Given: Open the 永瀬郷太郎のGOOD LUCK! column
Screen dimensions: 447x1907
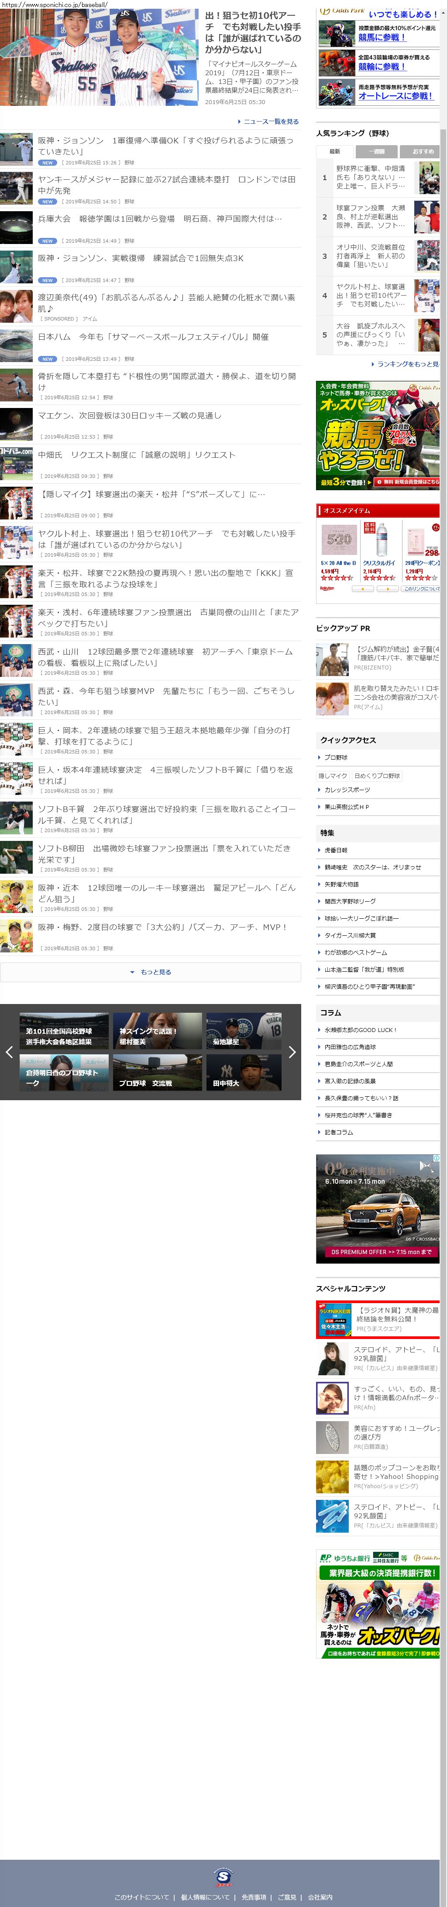Looking at the screenshot, I should click(361, 1031).
